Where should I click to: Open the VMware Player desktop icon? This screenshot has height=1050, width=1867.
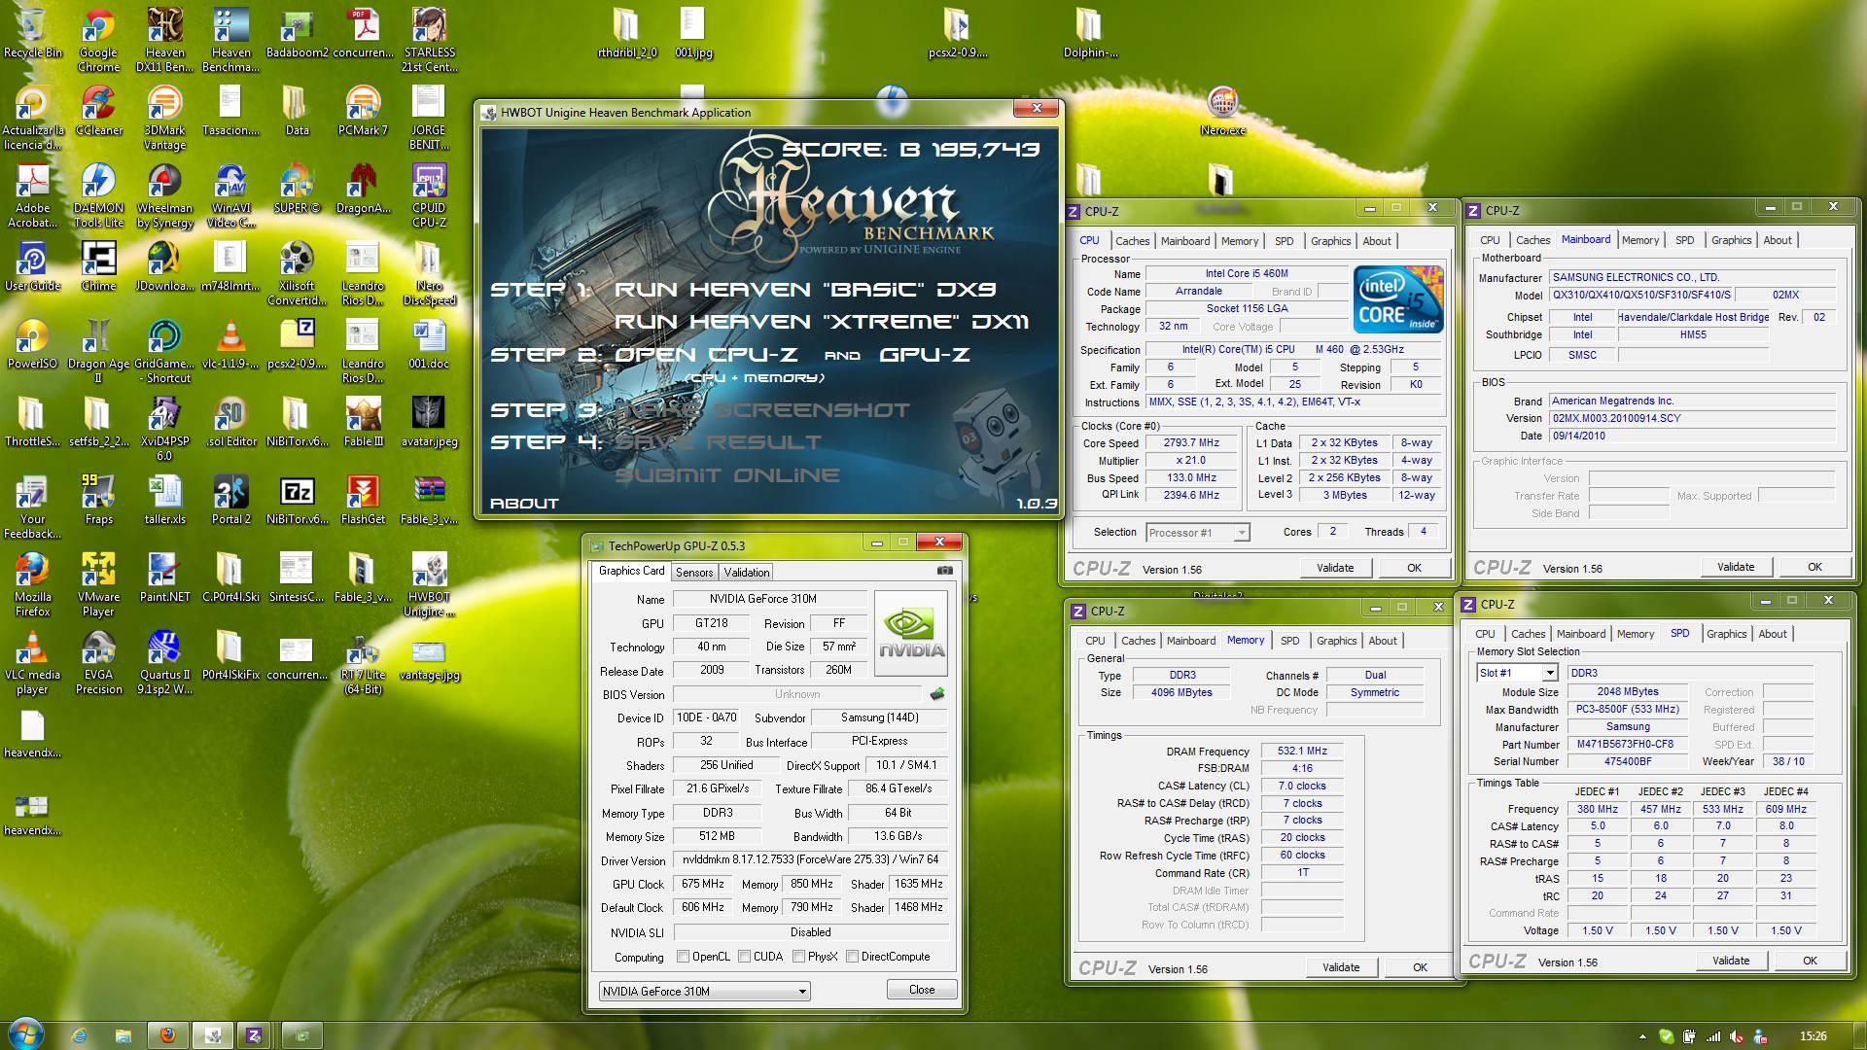[x=99, y=584]
